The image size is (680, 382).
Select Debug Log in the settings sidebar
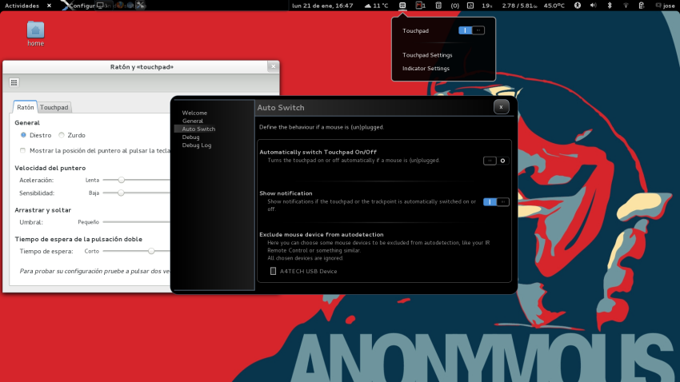(197, 145)
